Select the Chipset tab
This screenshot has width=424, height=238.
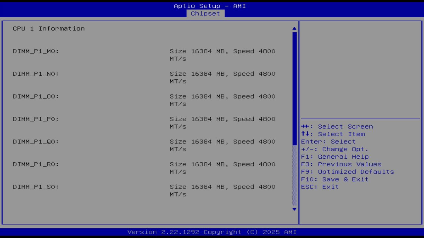pyautogui.click(x=205, y=14)
